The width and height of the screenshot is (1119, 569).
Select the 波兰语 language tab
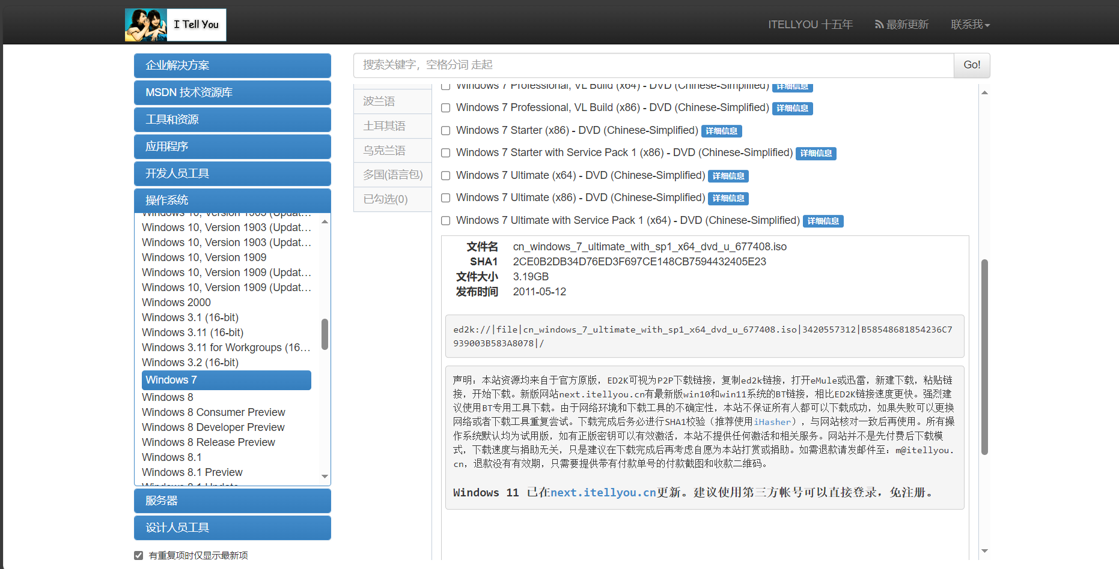392,101
